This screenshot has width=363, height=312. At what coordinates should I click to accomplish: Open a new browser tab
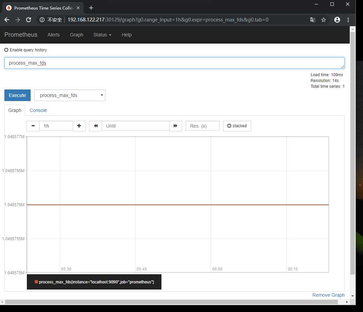click(x=91, y=8)
